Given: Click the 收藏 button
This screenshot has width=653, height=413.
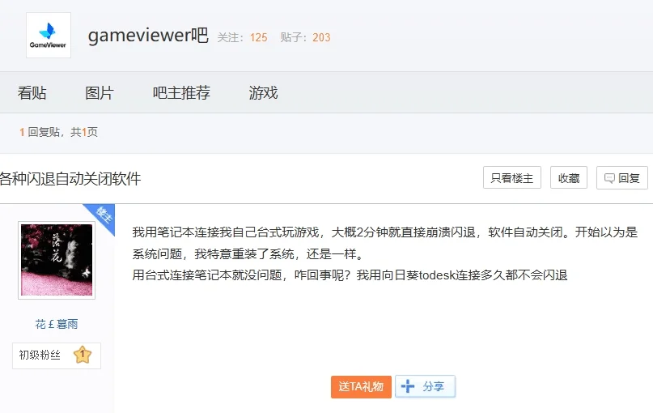Looking at the screenshot, I should pos(569,178).
